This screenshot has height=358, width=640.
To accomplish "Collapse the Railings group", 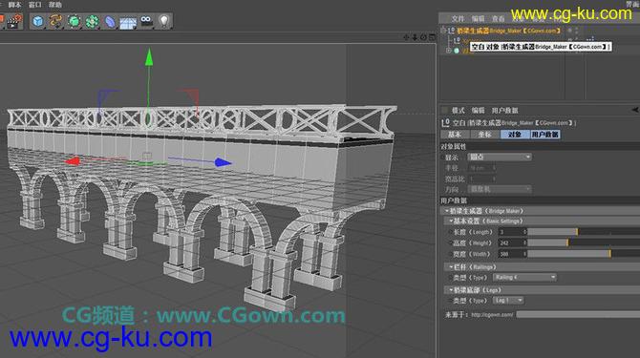I will (451, 267).
